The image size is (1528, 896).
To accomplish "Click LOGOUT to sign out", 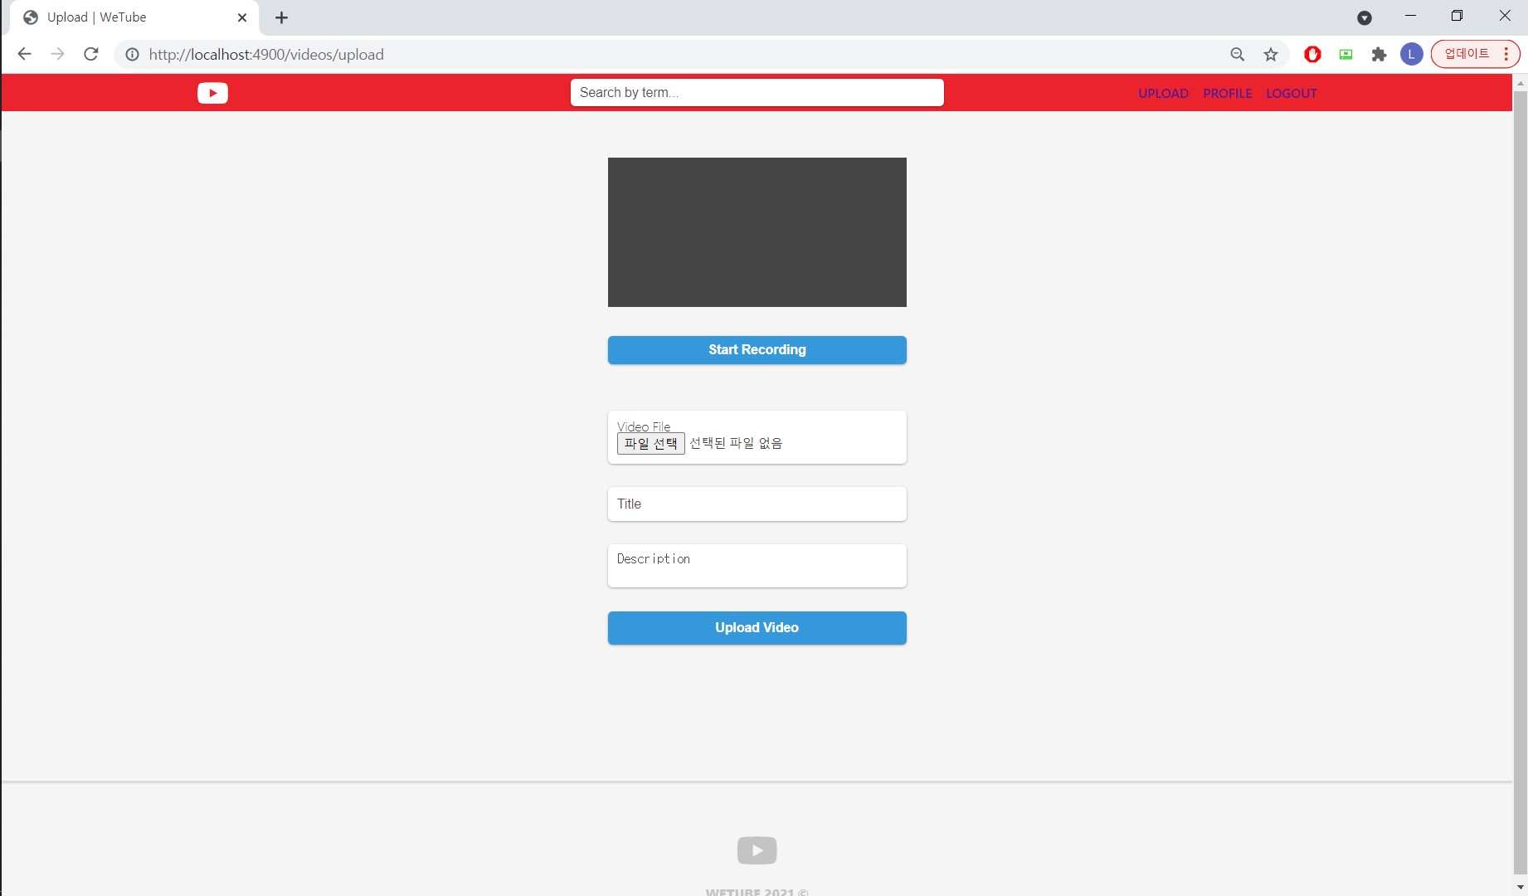I will tap(1291, 93).
